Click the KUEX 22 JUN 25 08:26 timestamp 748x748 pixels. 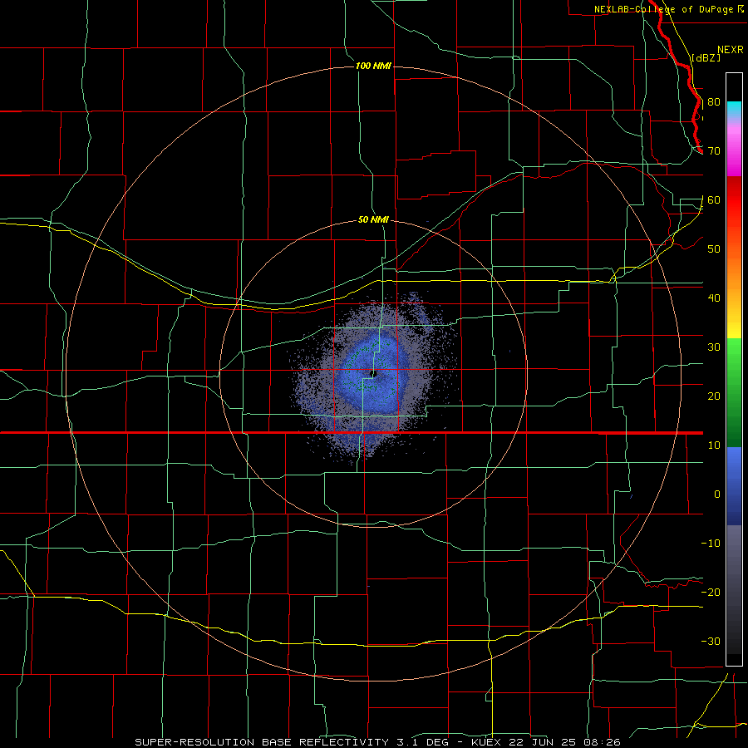click(x=546, y=742)
